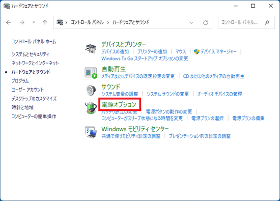
Task: Open プログラム in sidebar
Action: (20, 81)
